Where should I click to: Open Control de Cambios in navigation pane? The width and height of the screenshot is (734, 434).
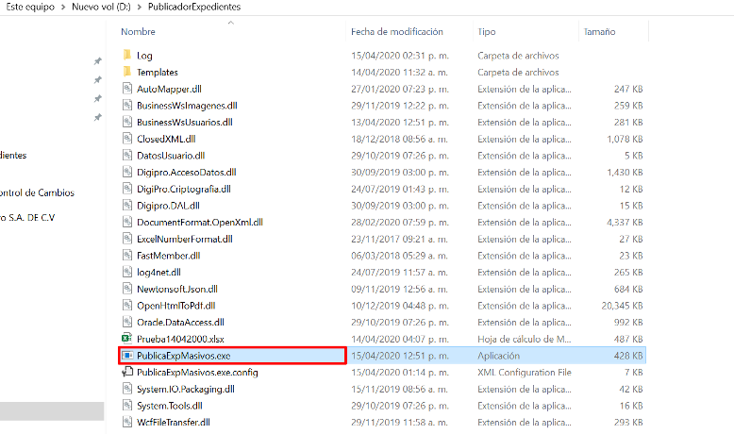[38, 192]
